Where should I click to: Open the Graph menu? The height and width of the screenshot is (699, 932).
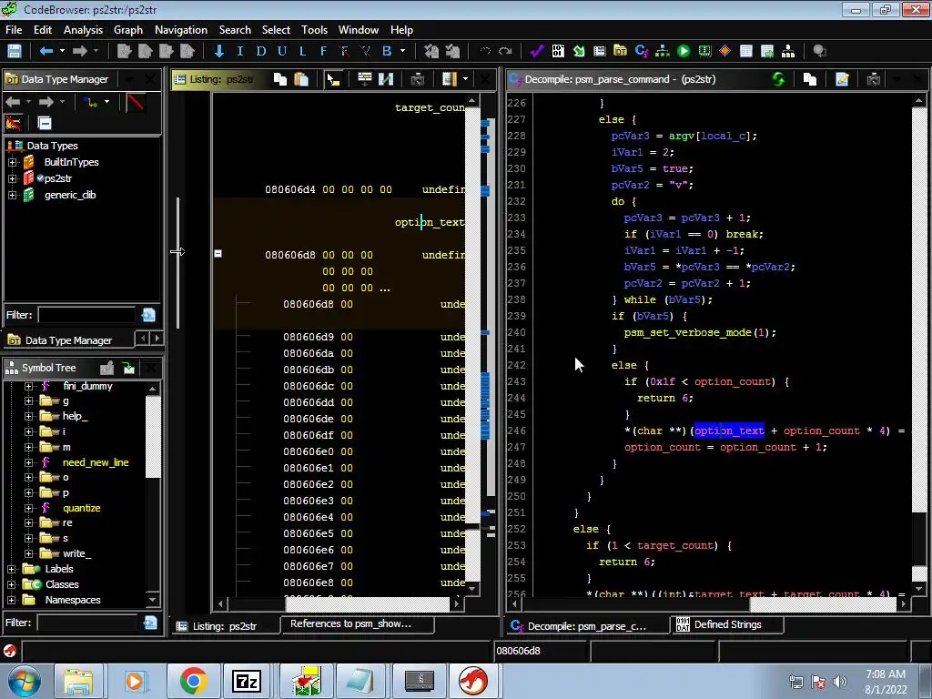tap(128, 30)
